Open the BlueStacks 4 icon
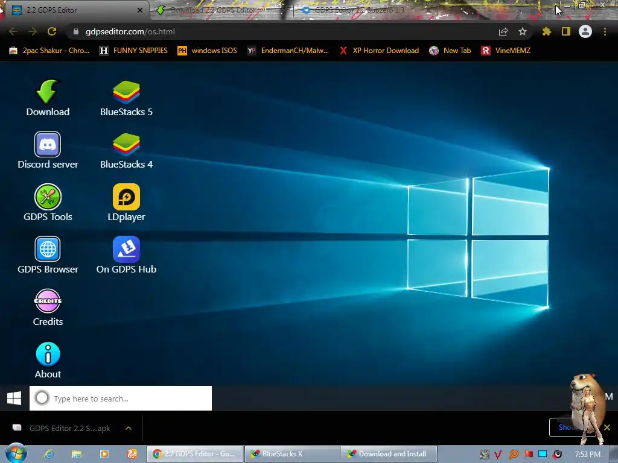The height and width of the screenshot is (463, 618). (126, 144)
